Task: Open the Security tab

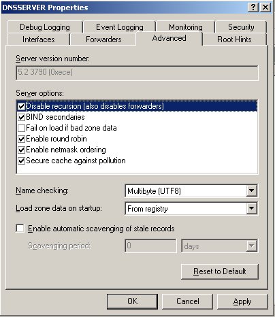Action: point(241,27)
